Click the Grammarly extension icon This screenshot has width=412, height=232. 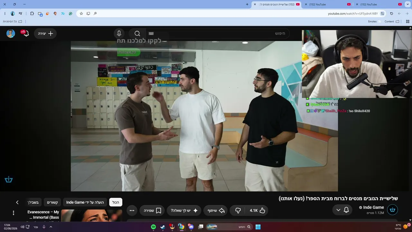70,14
